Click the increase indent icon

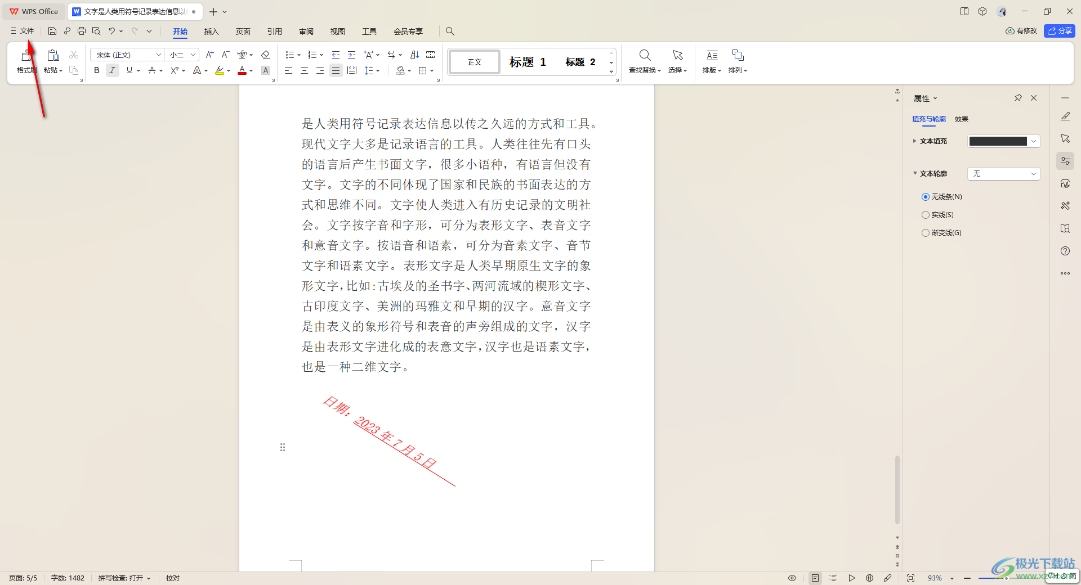coord(351,55)
